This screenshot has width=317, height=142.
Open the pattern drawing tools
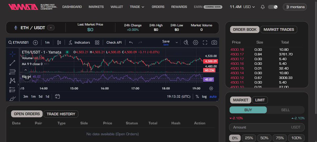point(12,81)
